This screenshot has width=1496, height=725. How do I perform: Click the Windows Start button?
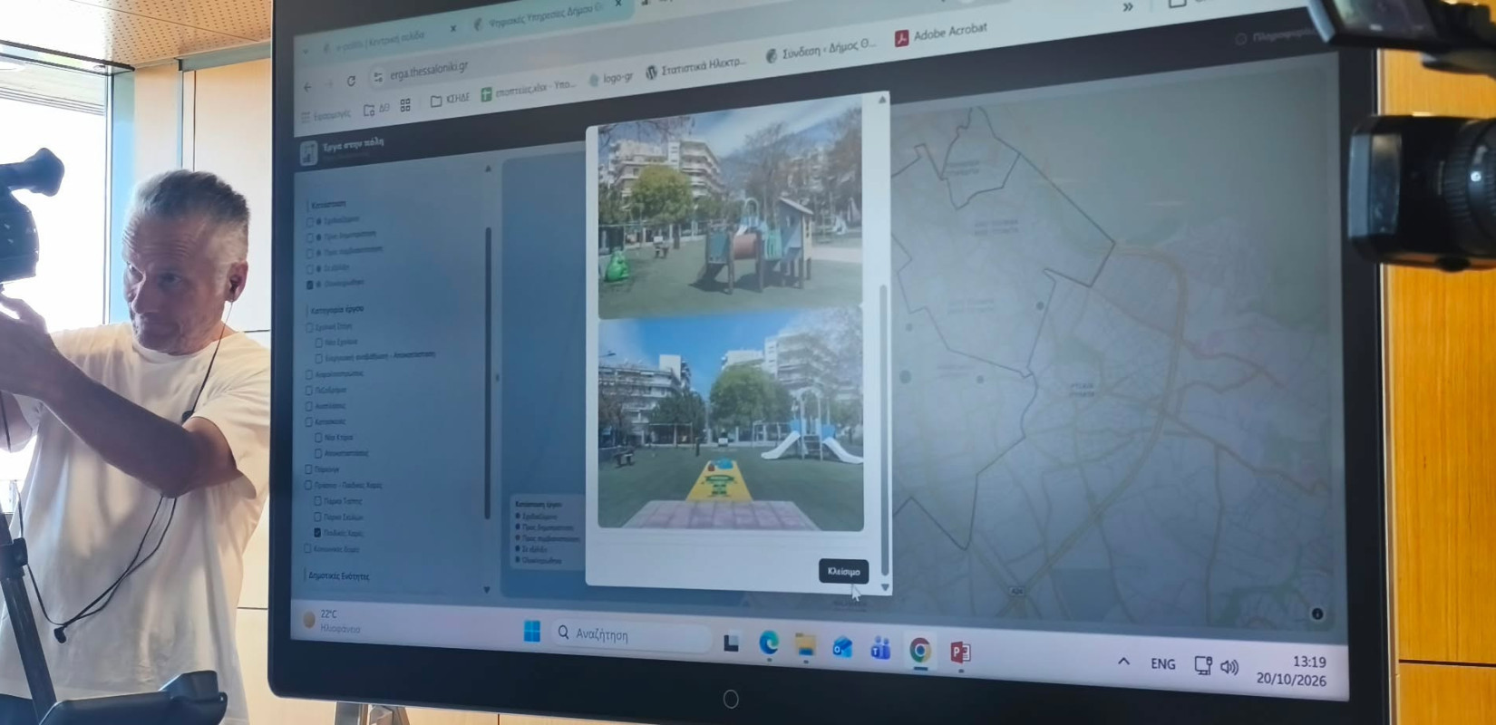[532, 631]
